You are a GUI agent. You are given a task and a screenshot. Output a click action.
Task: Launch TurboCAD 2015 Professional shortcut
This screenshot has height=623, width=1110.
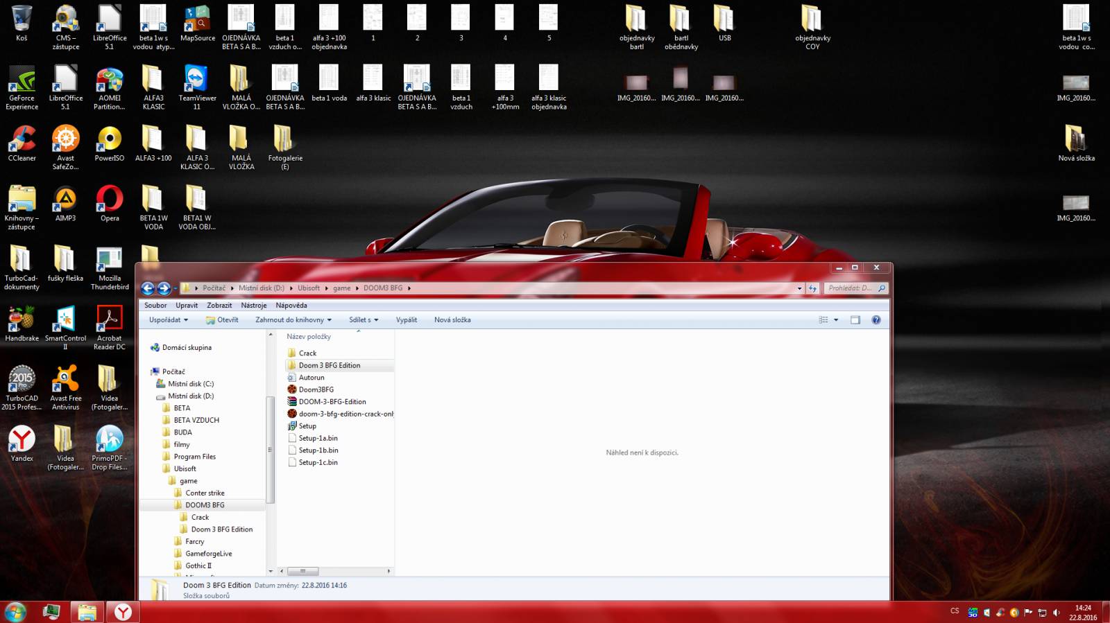click(22, 388)
